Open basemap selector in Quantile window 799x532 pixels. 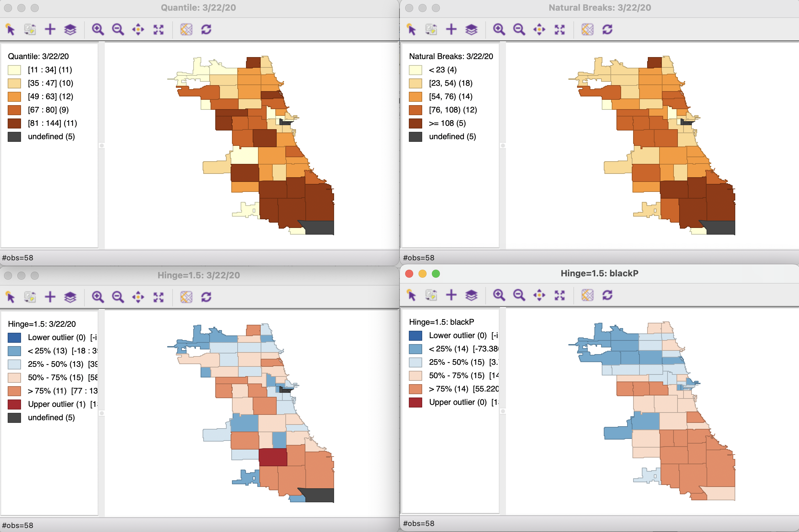[x=186, y=29]
